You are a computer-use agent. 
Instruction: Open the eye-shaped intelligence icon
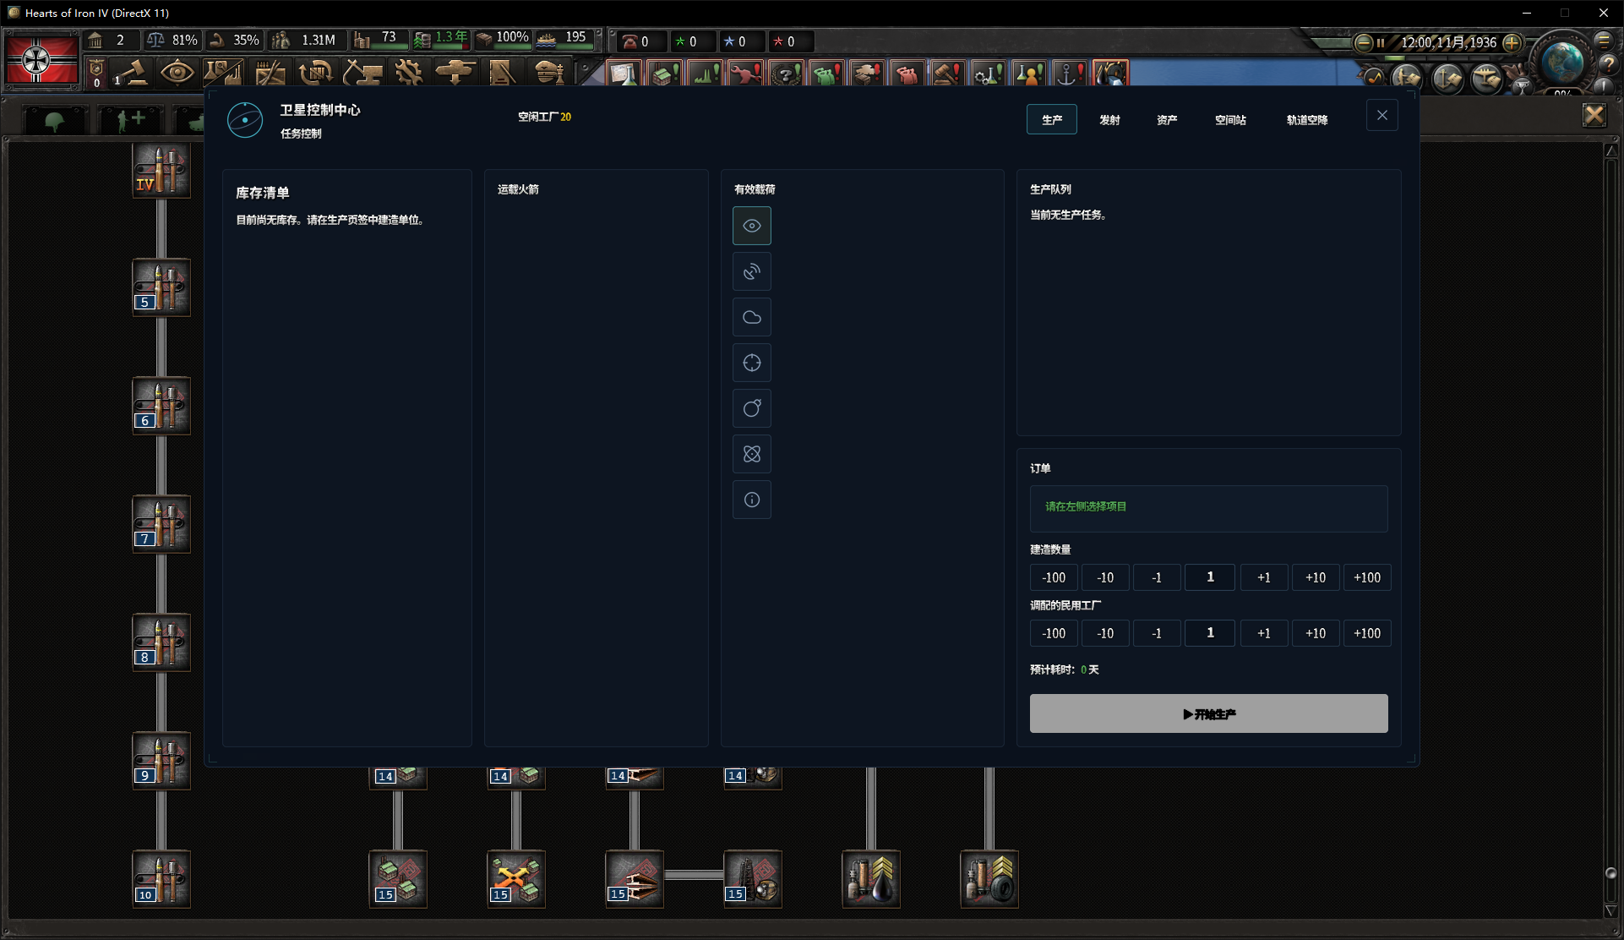pyautogui.click(x=177, y=73)
